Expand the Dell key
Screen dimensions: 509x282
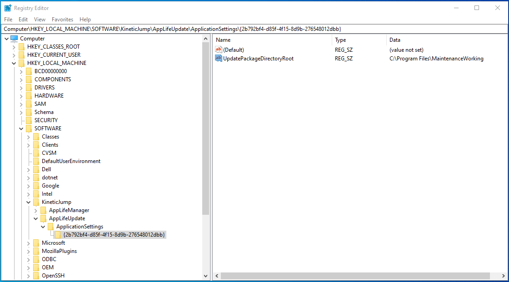tap(28, 169)
